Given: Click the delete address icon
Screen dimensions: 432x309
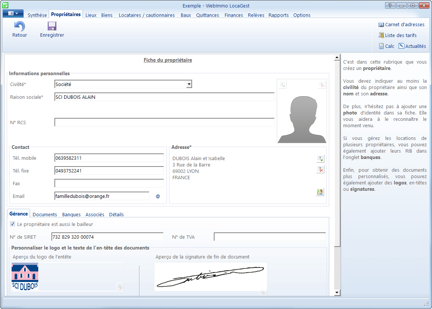Looking at the screenshot, I should pos(320,169).
